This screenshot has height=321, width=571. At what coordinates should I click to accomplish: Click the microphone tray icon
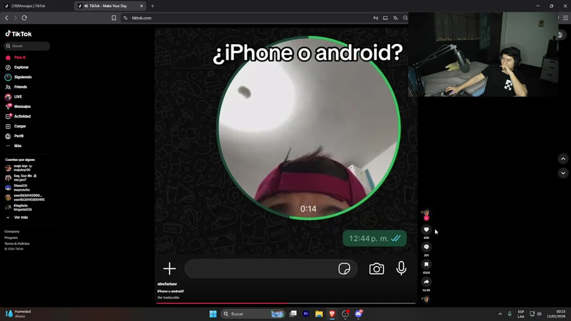click(x=510, y=314)
